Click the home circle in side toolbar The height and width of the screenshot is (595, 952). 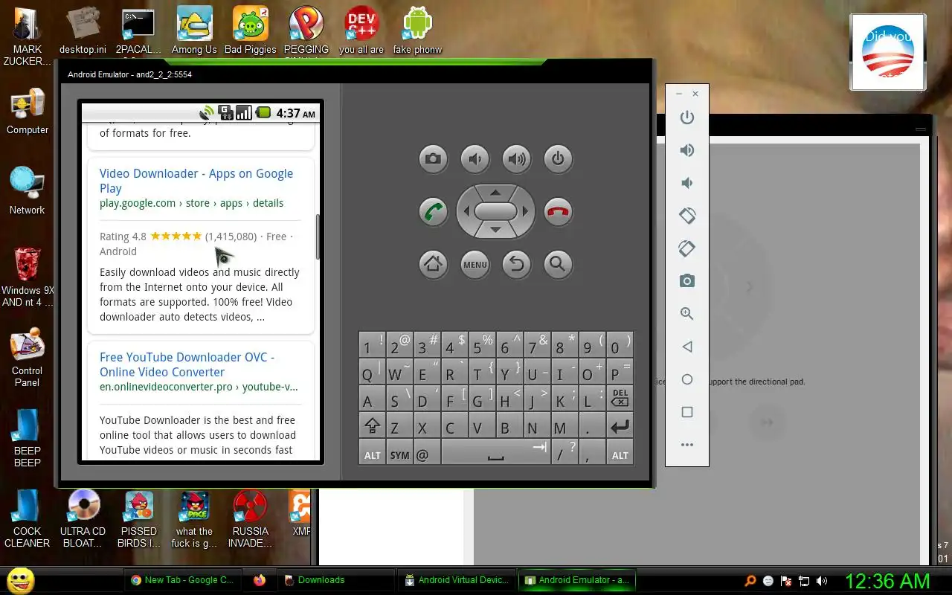(687, 379)
